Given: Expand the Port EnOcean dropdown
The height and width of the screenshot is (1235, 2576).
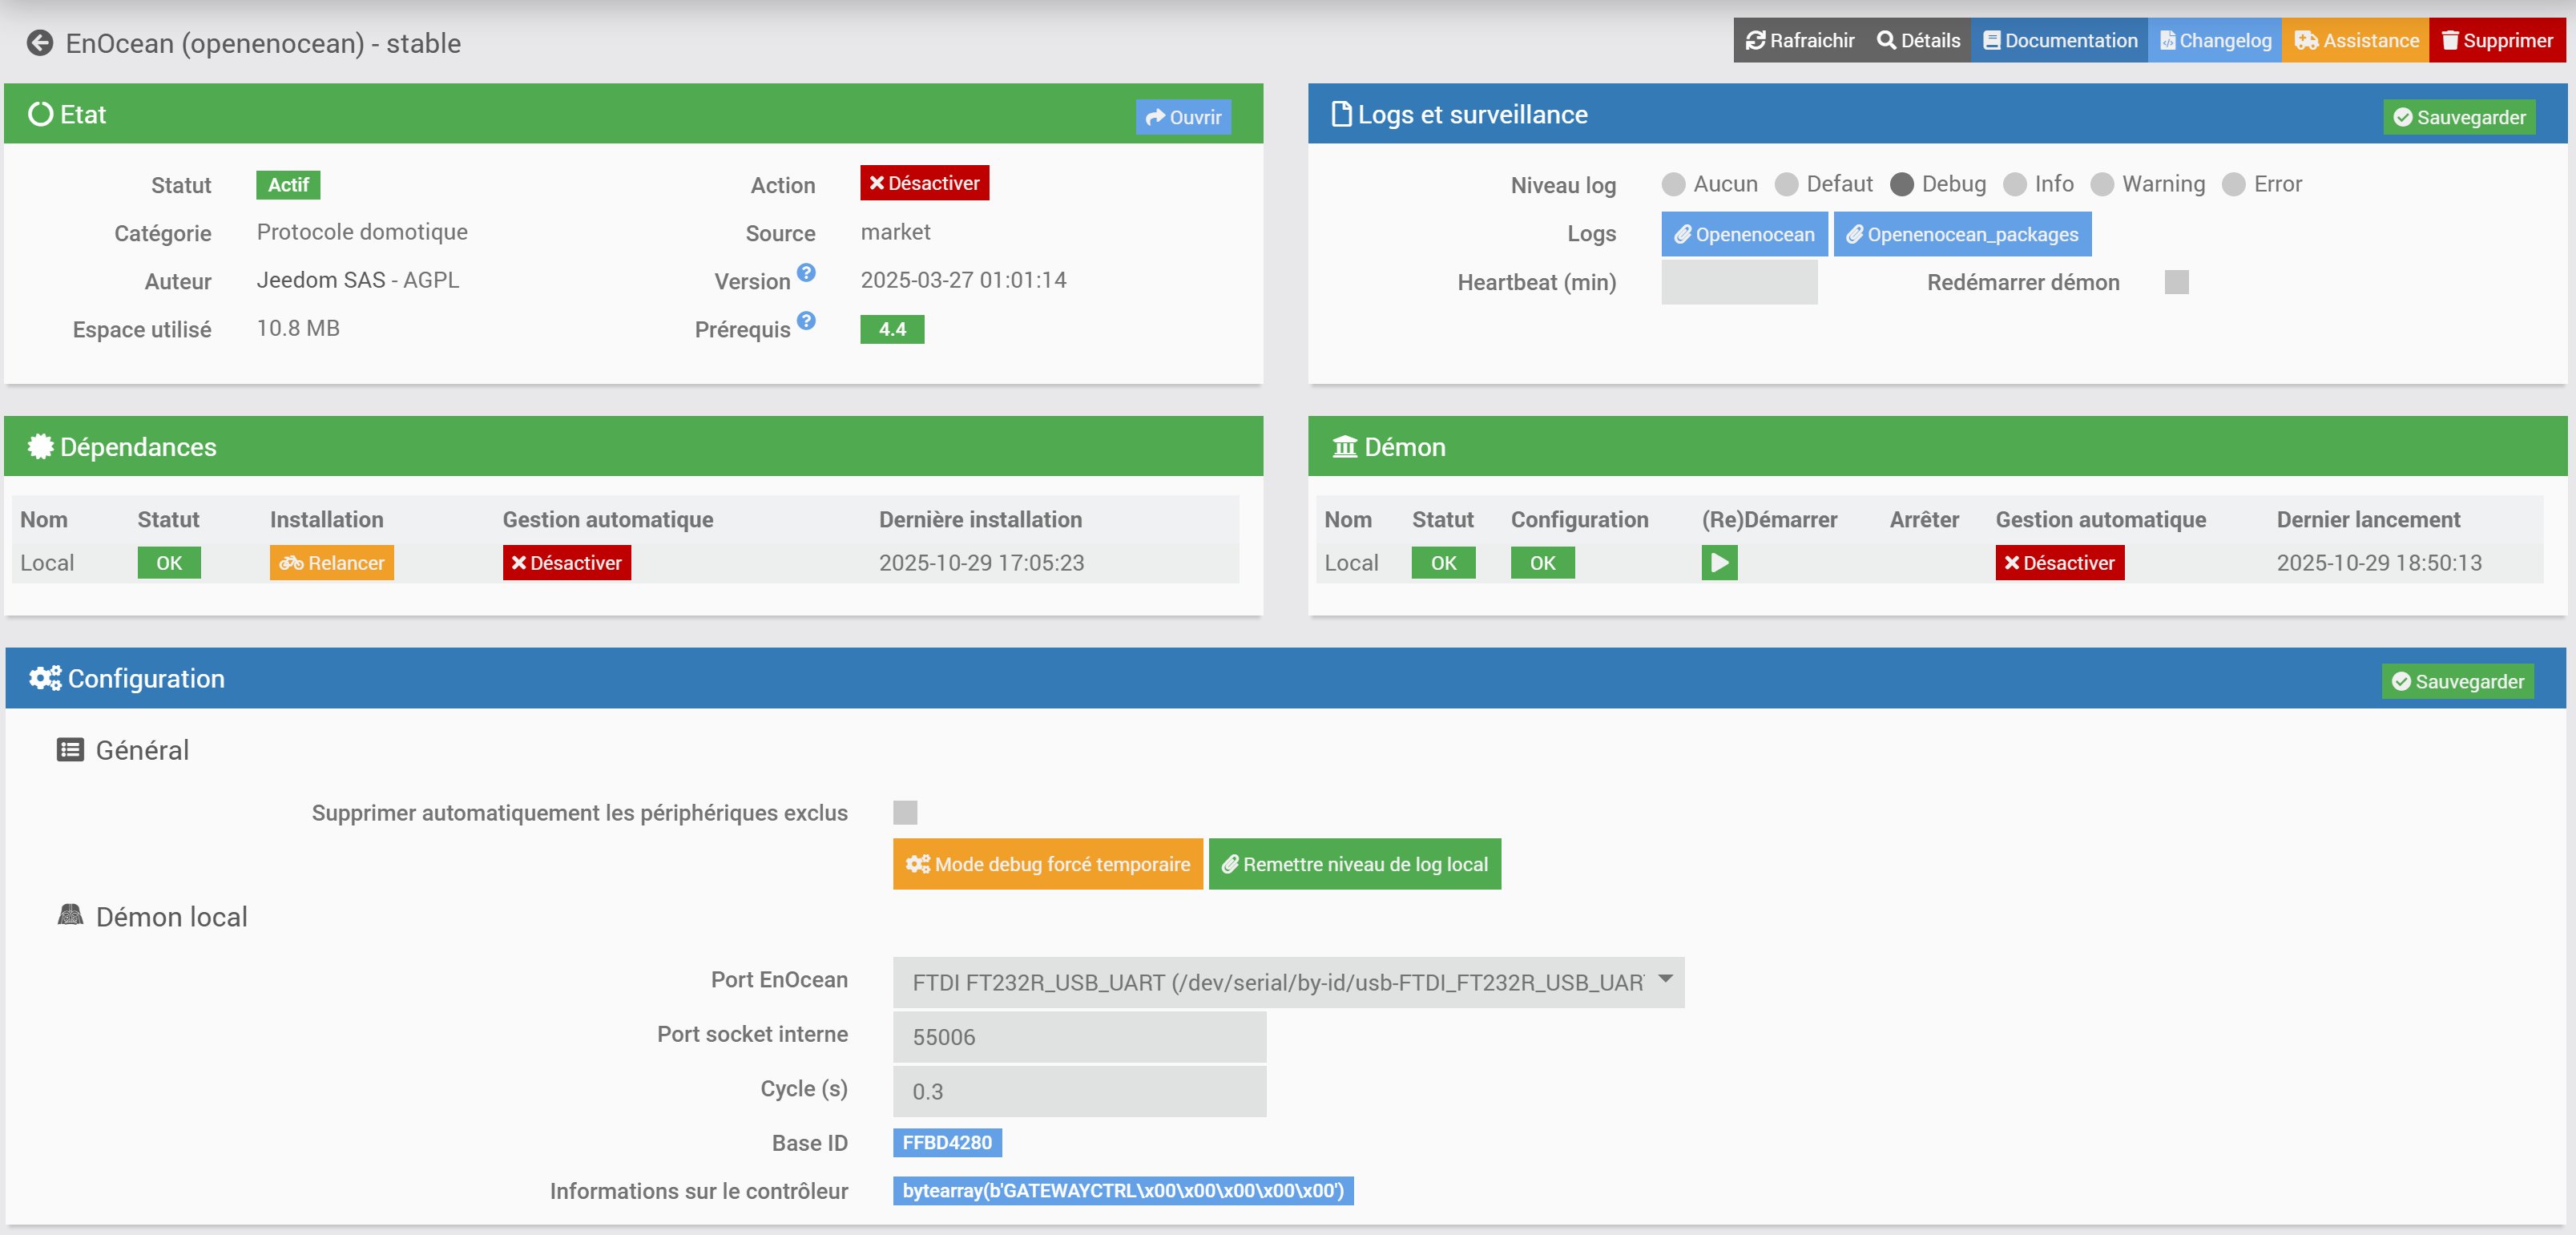Looking at the screenshot, I should pyautogui.click(x=1287, y=982).
